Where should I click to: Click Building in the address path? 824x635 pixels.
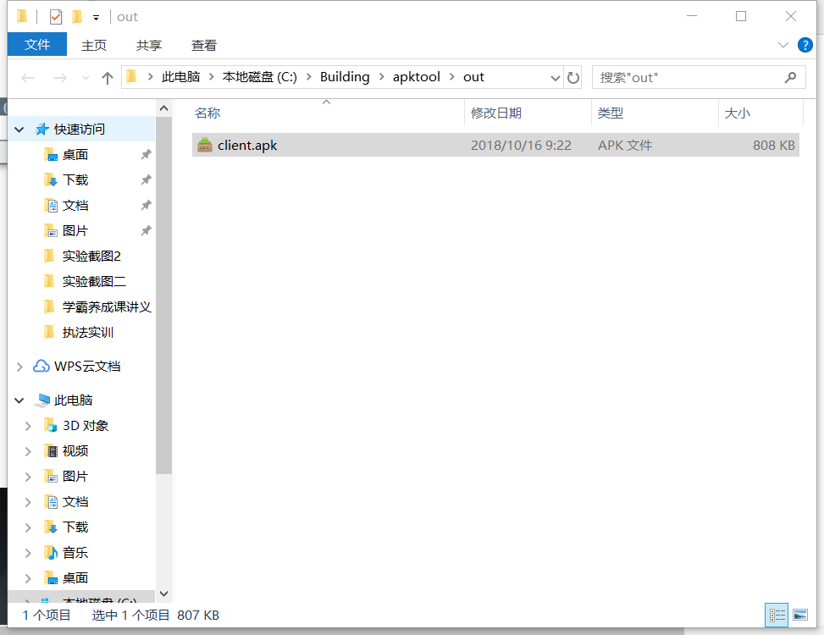tap(345, 77)
